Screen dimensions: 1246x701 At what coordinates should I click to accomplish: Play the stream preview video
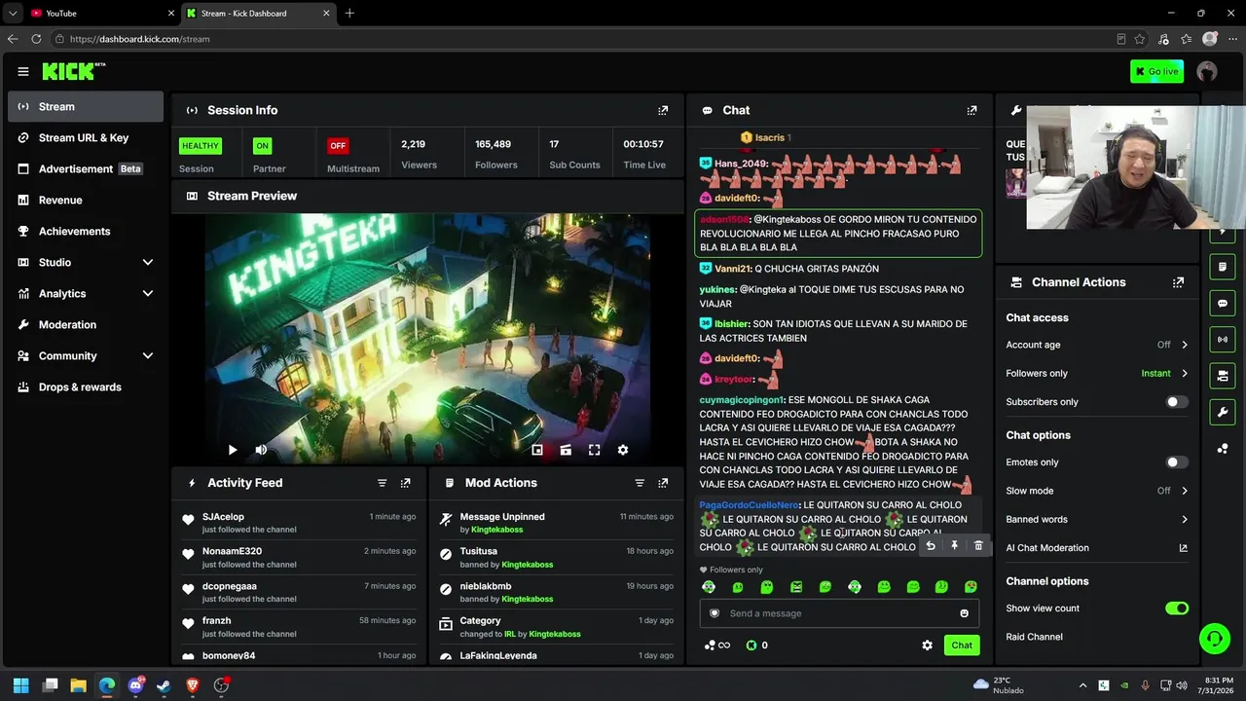pyautogui.click(x=233, y=450)
